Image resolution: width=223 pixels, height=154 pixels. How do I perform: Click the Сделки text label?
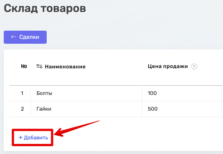pyautogui.click(x=29, y=37)
